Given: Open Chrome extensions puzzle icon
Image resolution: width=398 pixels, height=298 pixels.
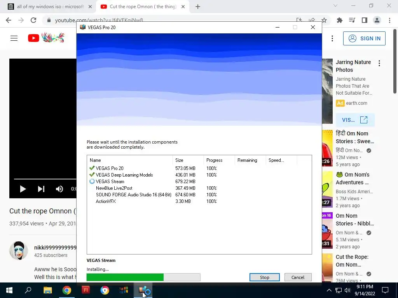Looking at the screenshot, I should point(340,20).
